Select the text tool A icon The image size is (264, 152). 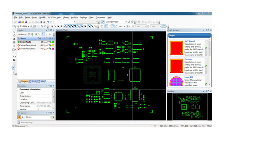14,56
